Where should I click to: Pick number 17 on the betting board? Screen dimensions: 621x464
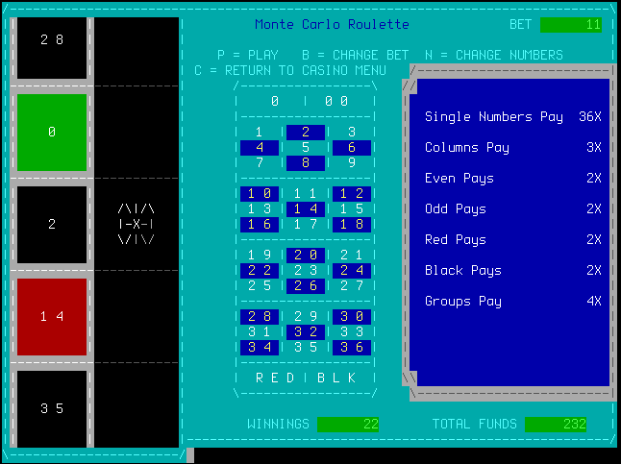click(306, 224)
